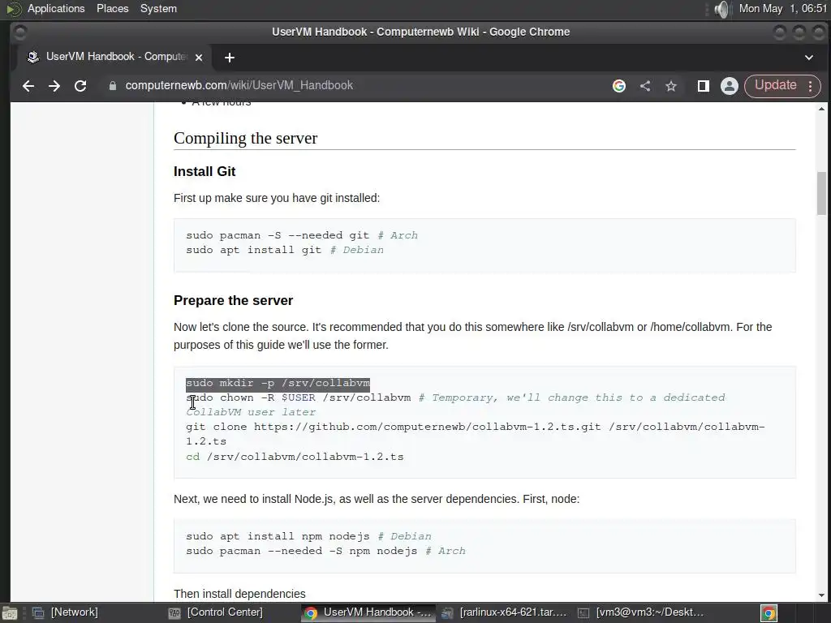Click 'First up make sure you have git' text
The width and height of the screenshot is (831, 623).
(277, 198)
